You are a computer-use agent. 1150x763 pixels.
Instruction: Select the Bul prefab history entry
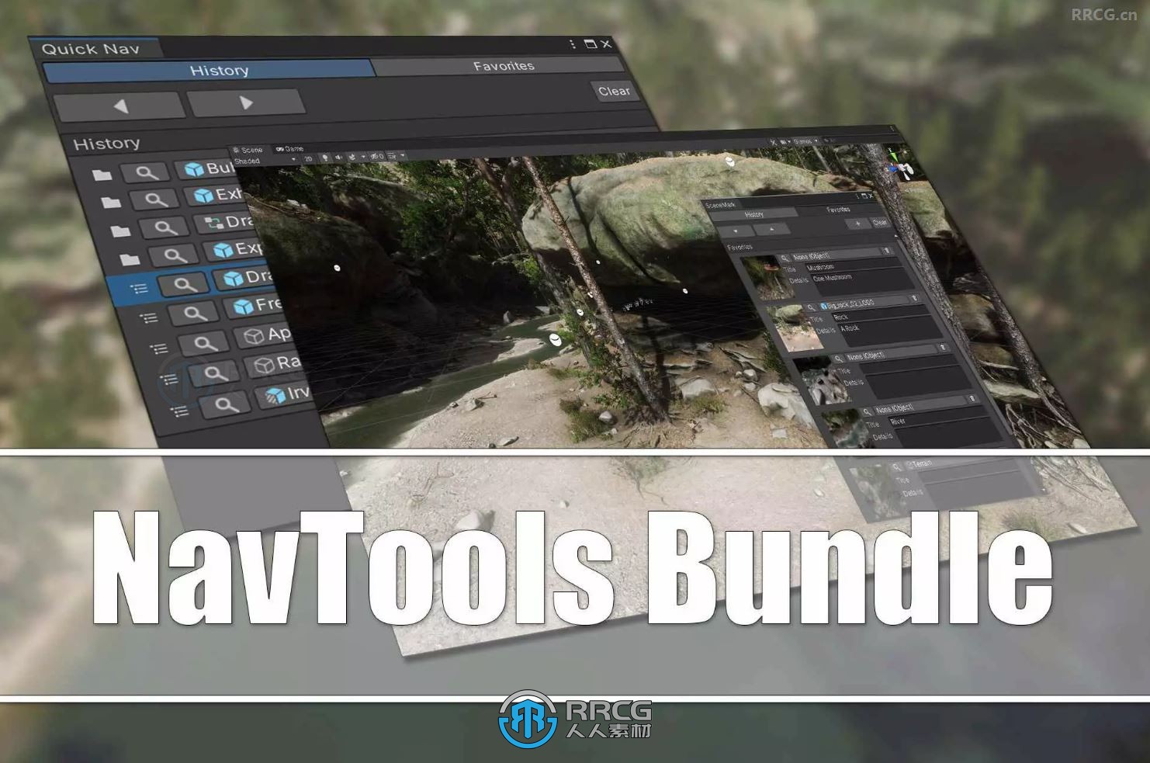coord(206,168)
